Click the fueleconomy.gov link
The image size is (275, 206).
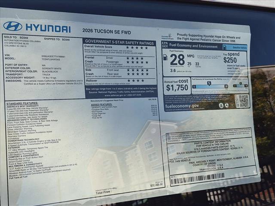click(x=182, y=106)
